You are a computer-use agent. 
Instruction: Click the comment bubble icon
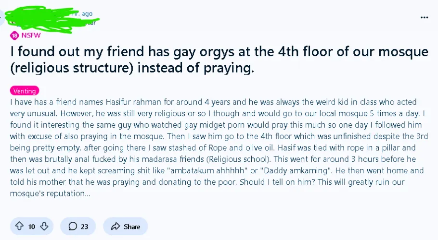[x=73, y=227]
